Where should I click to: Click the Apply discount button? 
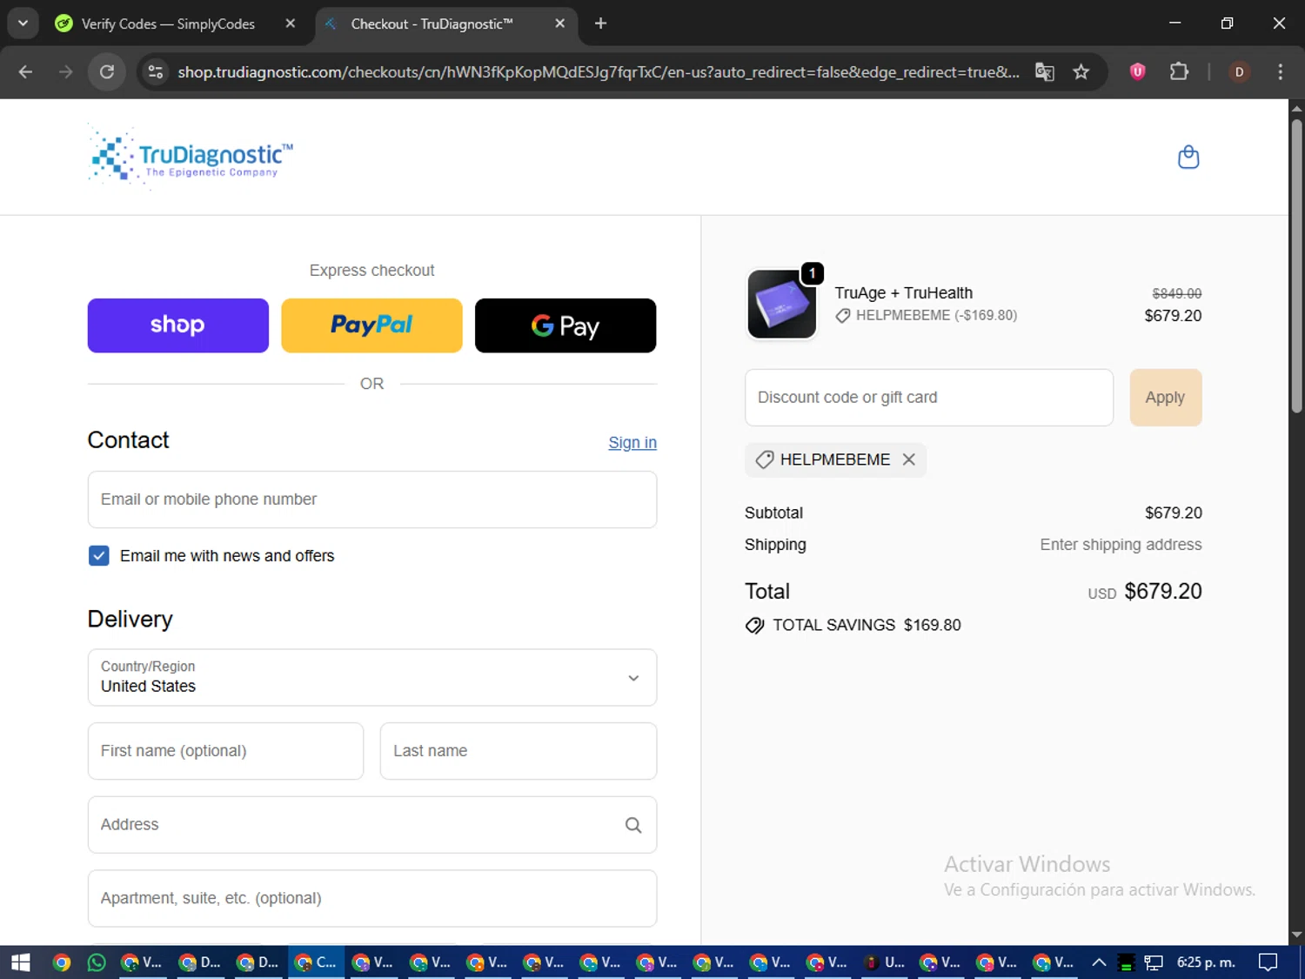[x=1166, y=398]
